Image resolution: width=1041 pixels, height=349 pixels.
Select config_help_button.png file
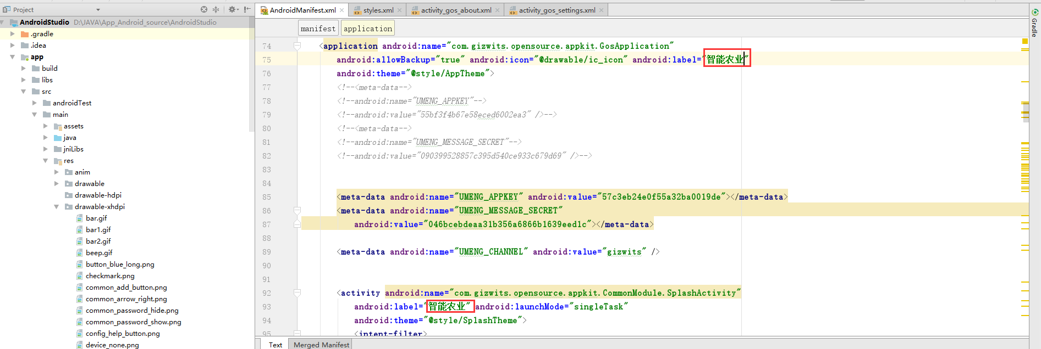(x=123, y=334)
